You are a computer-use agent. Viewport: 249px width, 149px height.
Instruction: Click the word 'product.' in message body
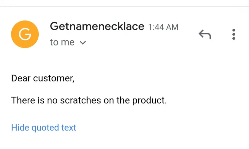[x=149, y=101]
